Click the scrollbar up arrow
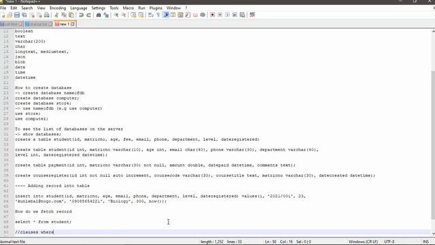The width and height of the screenshot is (435, 245). (433, 31)
